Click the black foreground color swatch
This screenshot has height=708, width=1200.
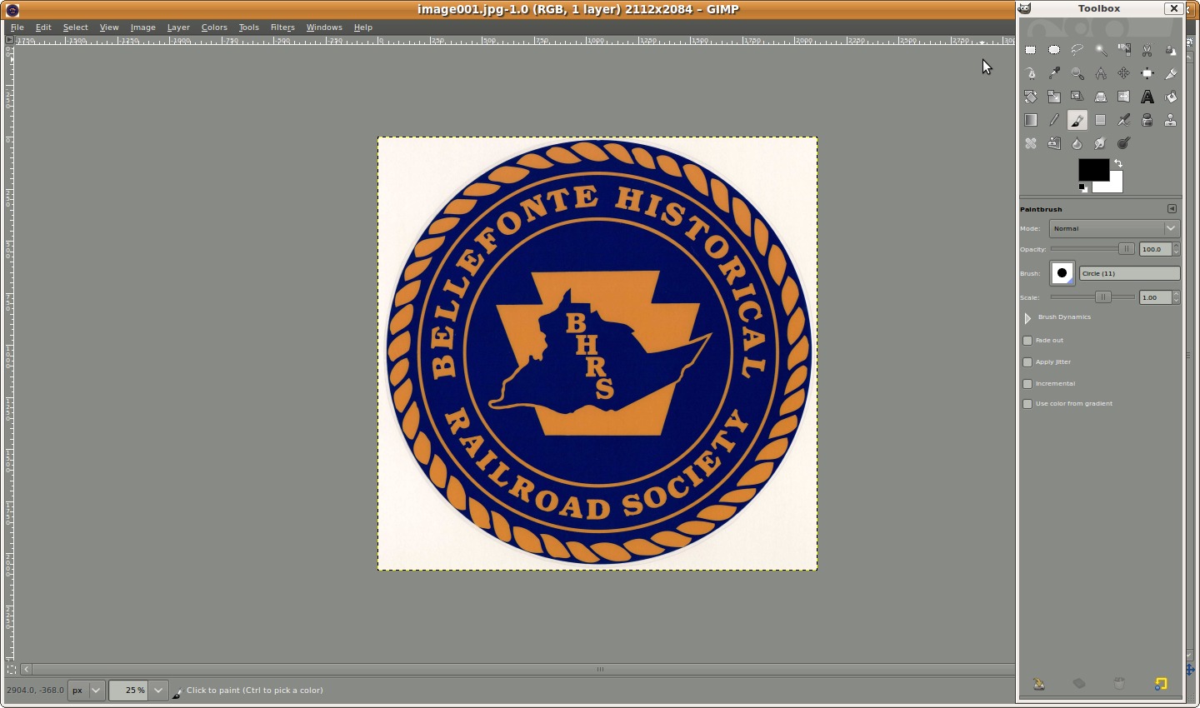point(1092,169)
